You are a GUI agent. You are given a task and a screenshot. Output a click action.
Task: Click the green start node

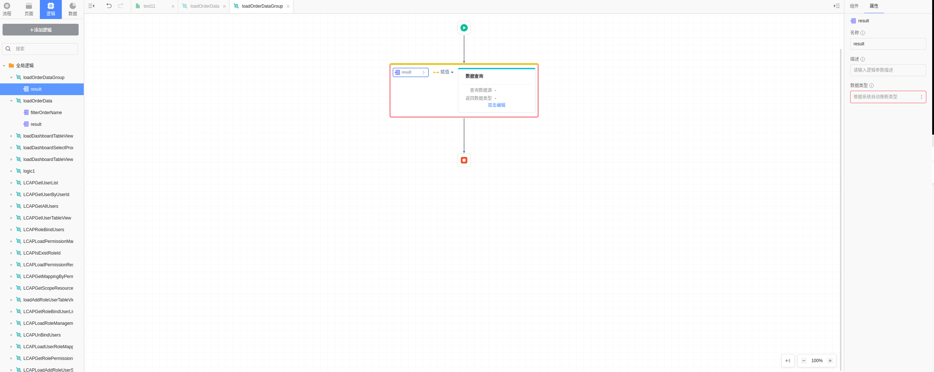click(464, 28)
